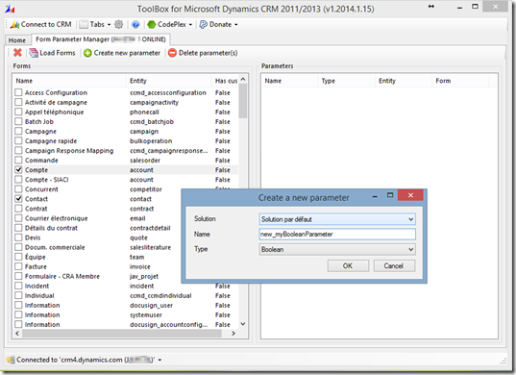Click the Parameters Name column header
Image resolution: width=516 pixels, height=375 pixels.
[x=289, y=81]
